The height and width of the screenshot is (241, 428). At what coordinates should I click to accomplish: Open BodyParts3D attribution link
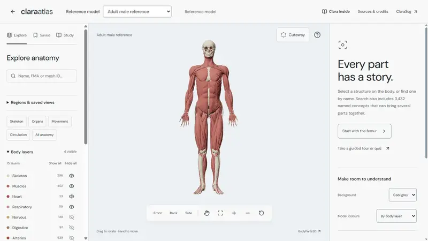[309, 231]
